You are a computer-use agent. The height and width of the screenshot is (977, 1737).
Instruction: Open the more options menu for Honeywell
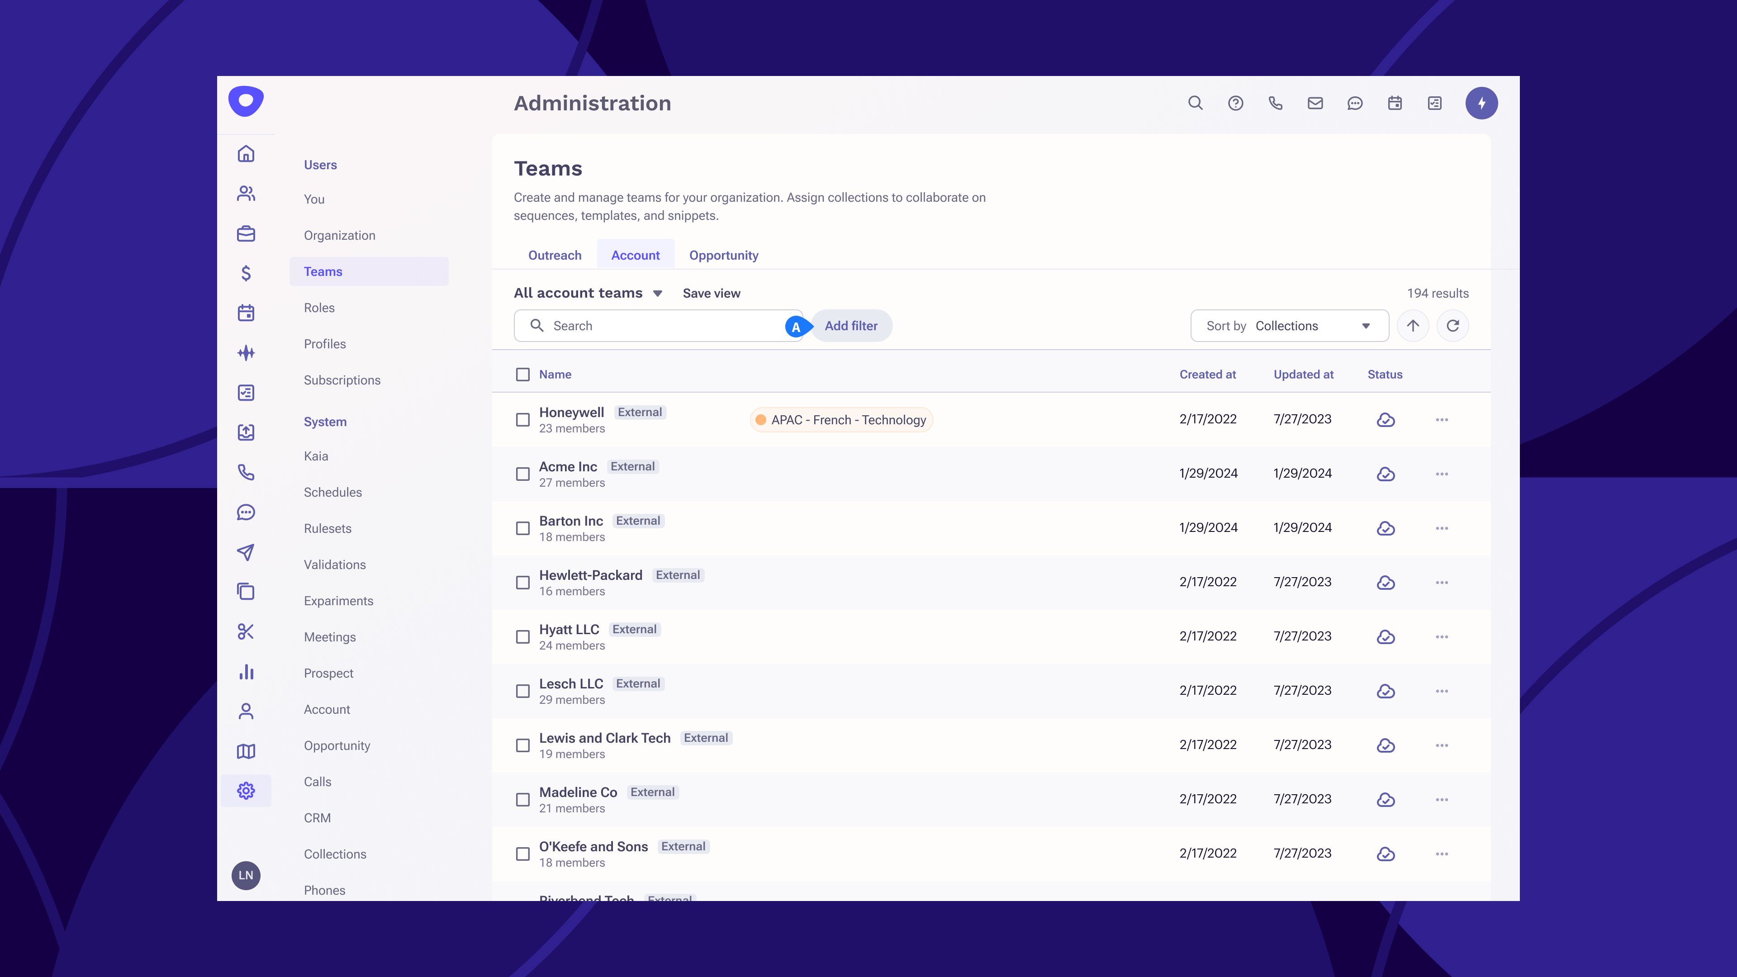click(1442, 419)
